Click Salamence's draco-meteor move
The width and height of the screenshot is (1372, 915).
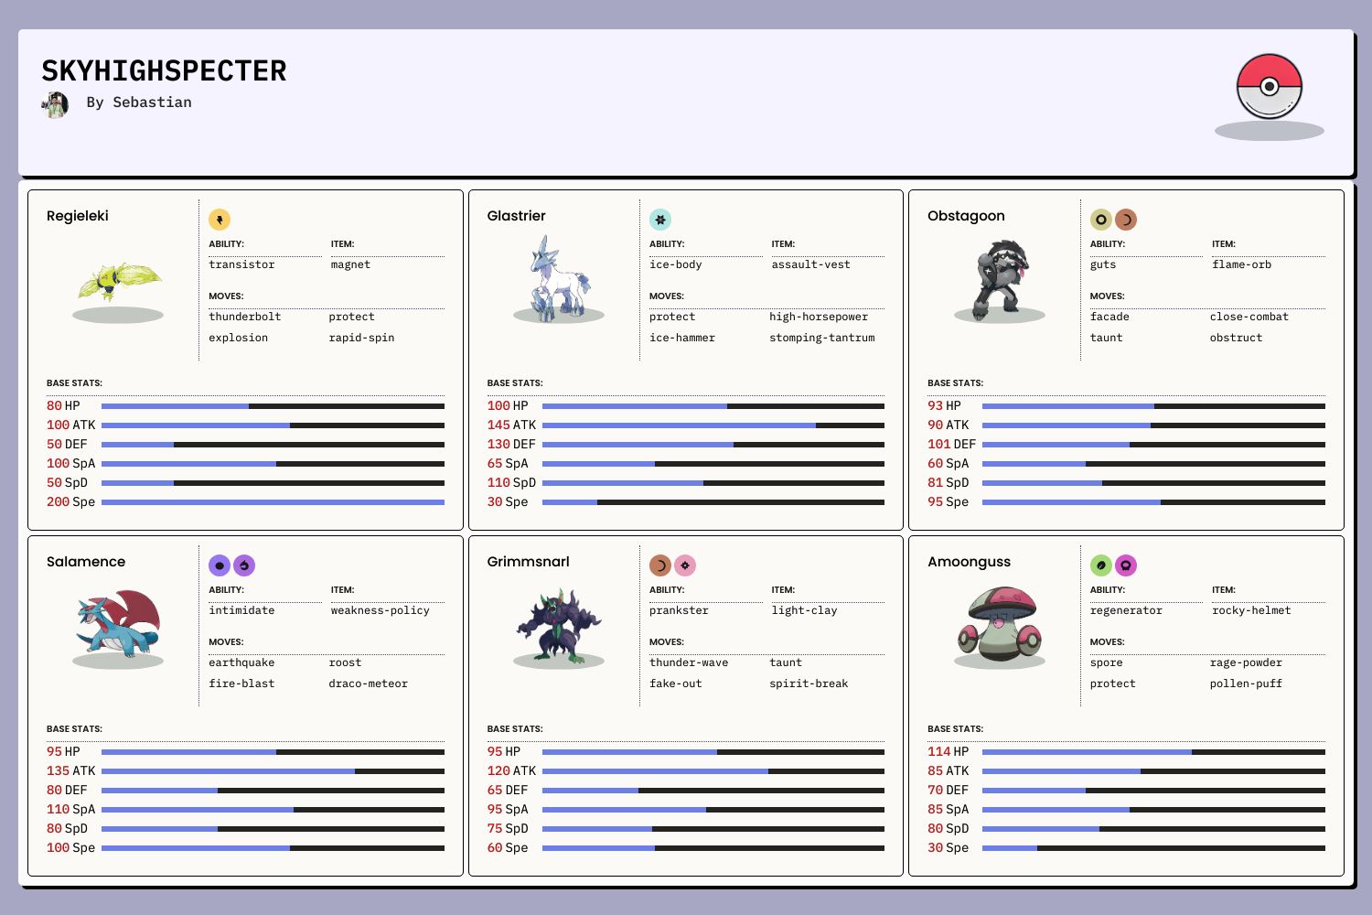point(368,684)
